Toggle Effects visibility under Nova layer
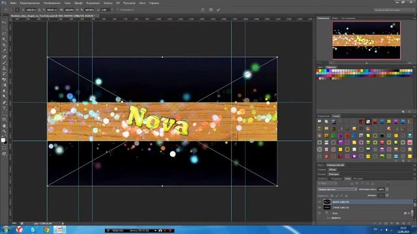This screenshot has height=234, width=417. pyautogui.click(x=328, y=218)
